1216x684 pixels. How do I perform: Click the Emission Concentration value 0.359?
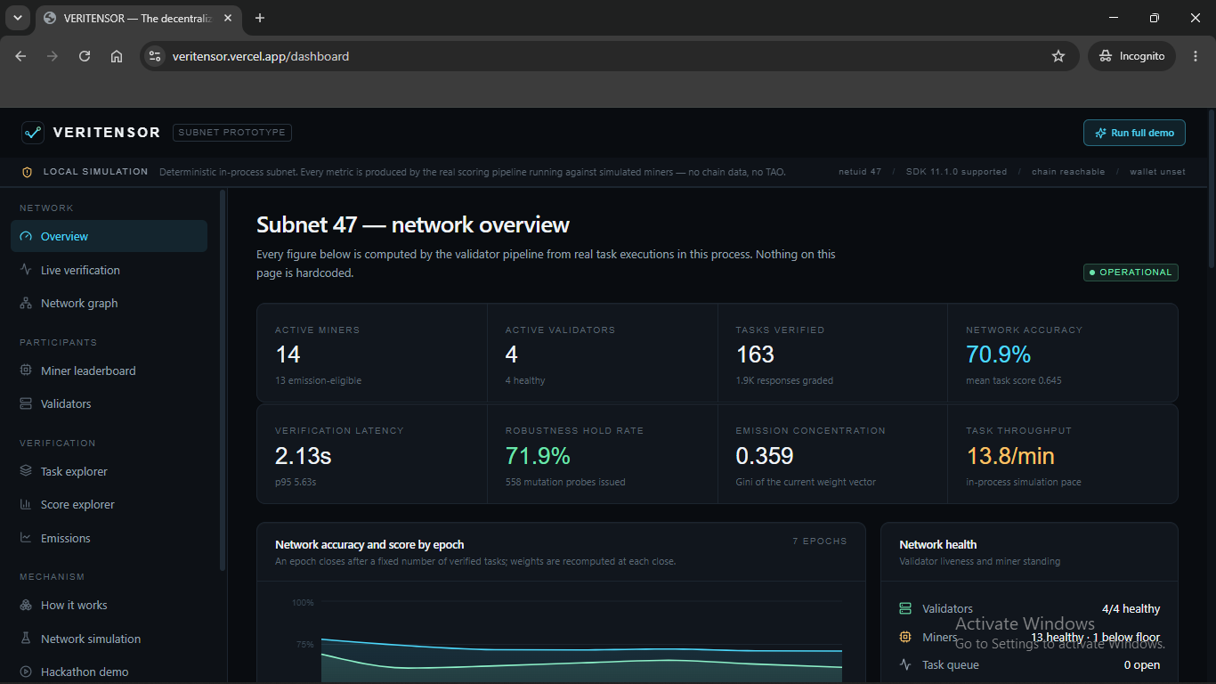coord(765,456)
